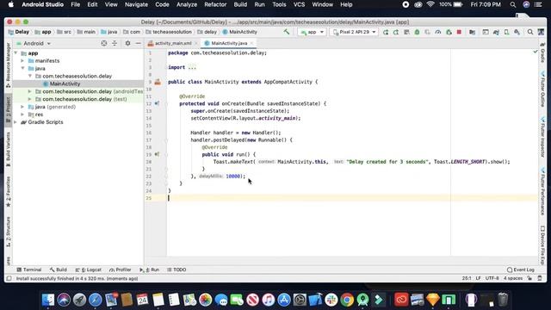
Task: Toggle the Build Variants side tab
Action: (x=9, y=149)
